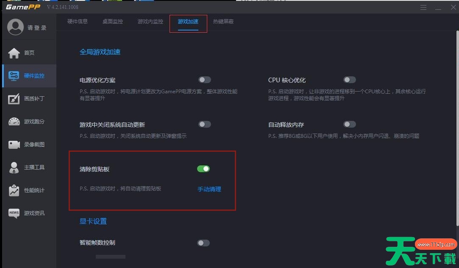Open the 性能统计 chart icon
Image resolution: width=459 pixels, height=268 pixels.
click(x=14, y=190)
